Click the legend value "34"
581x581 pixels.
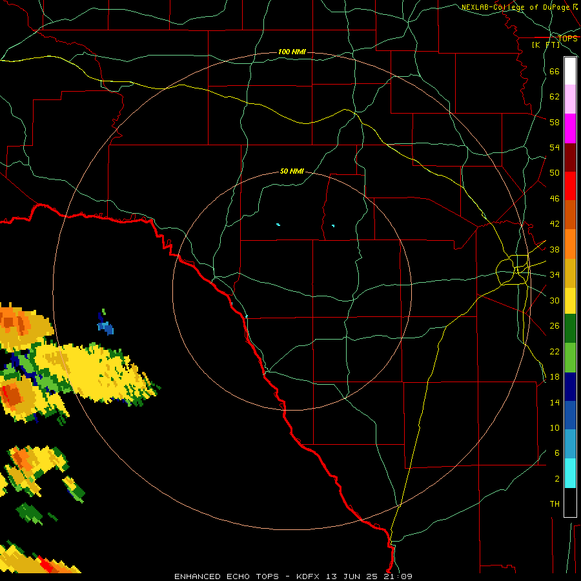pos(555,275)
